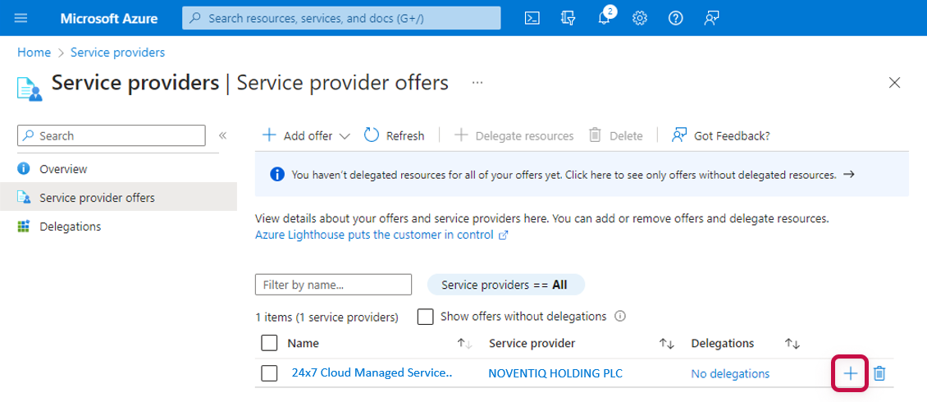Click the trash icon in the offer row
The height and width of the screenshot is (402, 927).
pyautogui.click(x=879, y=374)
